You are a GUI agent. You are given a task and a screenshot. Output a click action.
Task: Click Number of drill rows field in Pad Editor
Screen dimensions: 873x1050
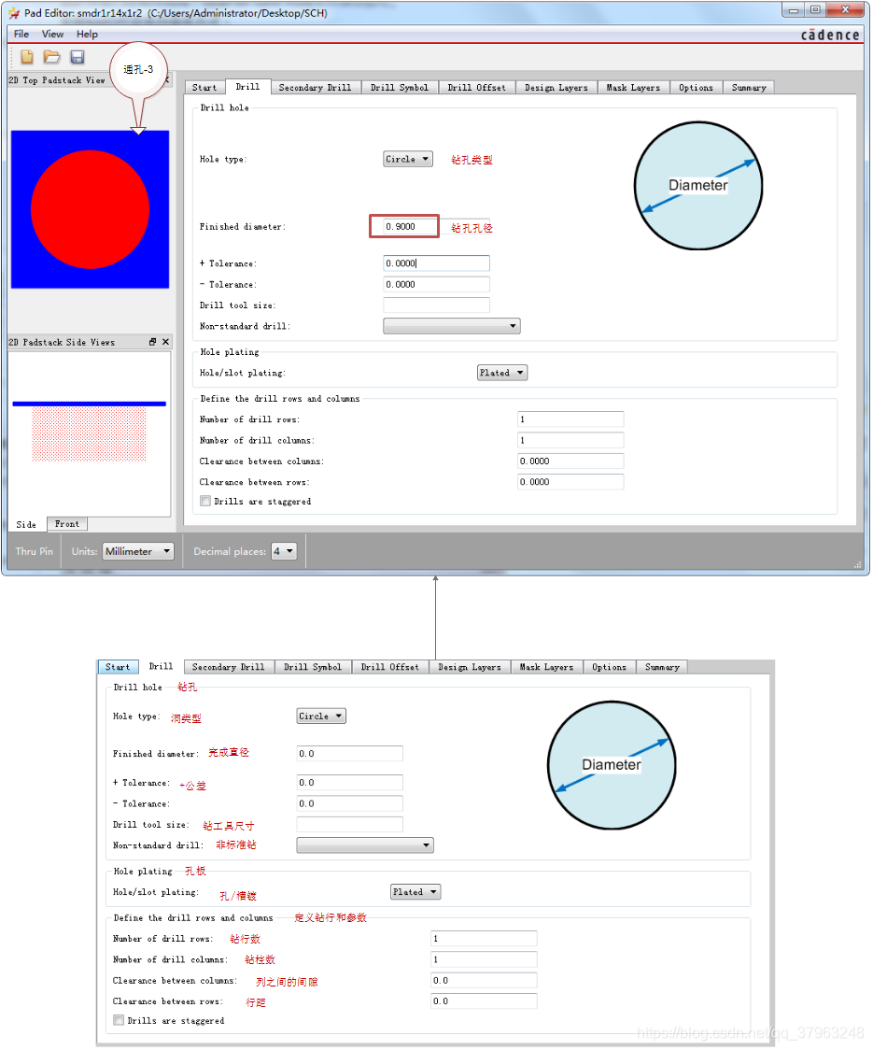[570, 419]
